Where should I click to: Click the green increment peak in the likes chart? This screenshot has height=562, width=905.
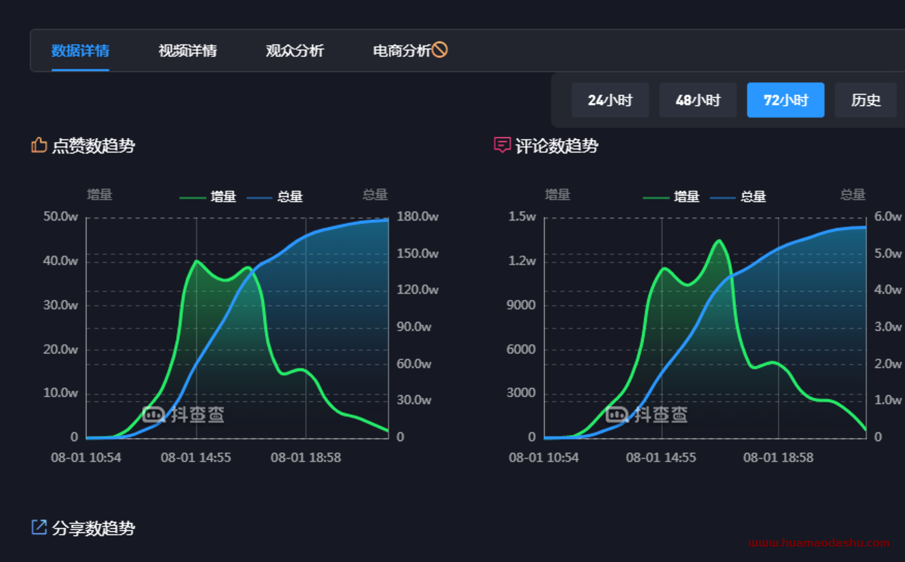[197, 261]
